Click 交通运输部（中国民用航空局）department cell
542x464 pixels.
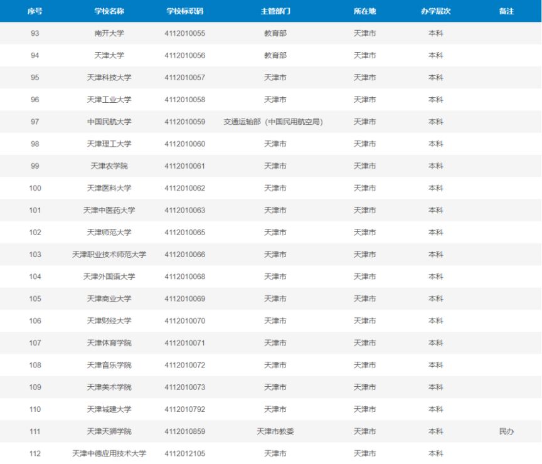click(273, 122)
